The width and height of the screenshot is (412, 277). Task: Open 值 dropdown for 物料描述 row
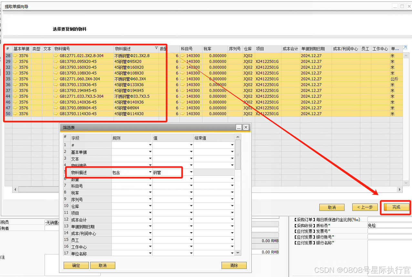click(191, 172)
